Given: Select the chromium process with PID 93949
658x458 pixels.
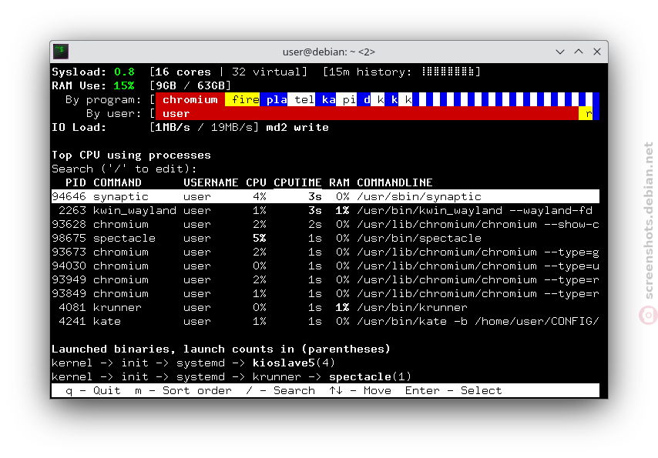Looking at the screenshot, I should pyautogui.click(x=325, y=279).
